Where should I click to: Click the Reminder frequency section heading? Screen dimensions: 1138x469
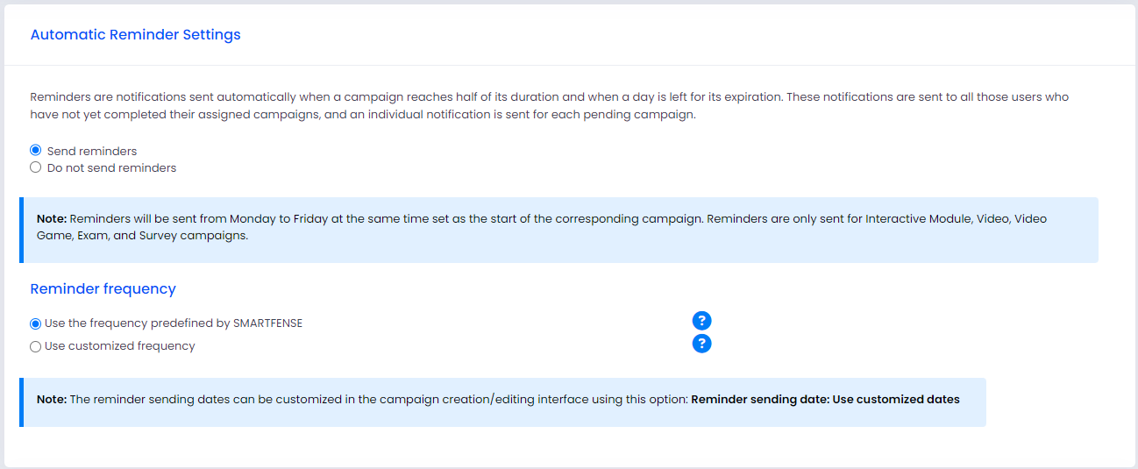point(103,288)
